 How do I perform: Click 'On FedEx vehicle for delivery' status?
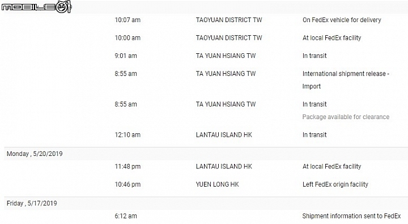[342, 20]
